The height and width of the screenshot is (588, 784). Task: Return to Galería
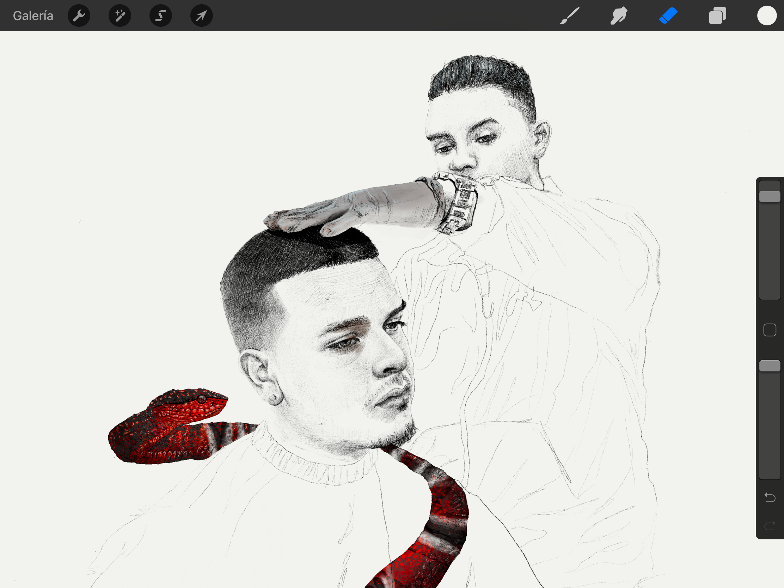tap(33, 16)
